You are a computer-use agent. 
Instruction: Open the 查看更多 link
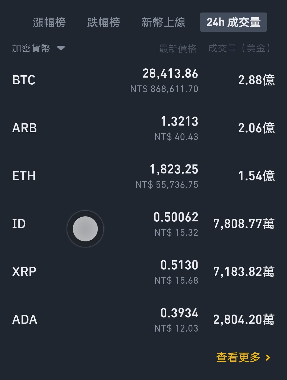tap(238, 357)
